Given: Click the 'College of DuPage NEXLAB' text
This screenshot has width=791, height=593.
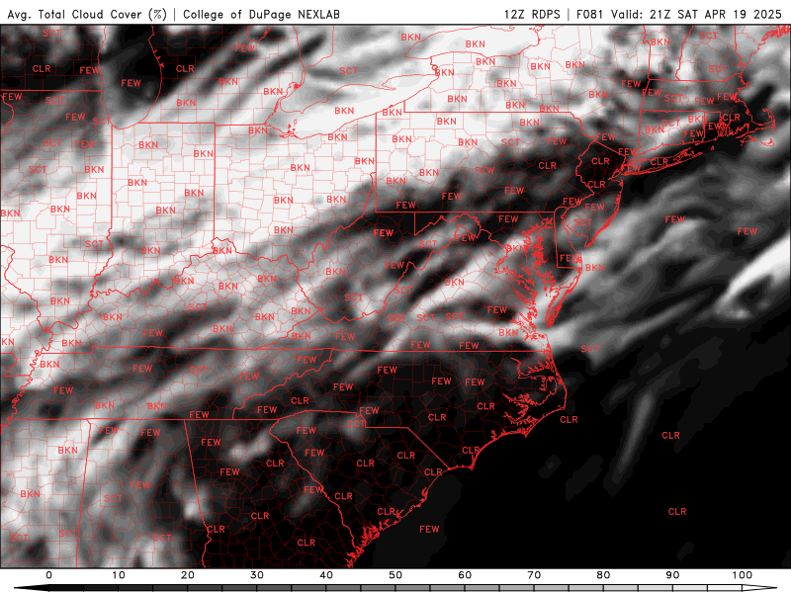Looking at the screenshot, I should pyautogui.click(x=261, y=14).
